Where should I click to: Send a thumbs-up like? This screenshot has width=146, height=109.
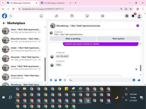pos(139,80)
